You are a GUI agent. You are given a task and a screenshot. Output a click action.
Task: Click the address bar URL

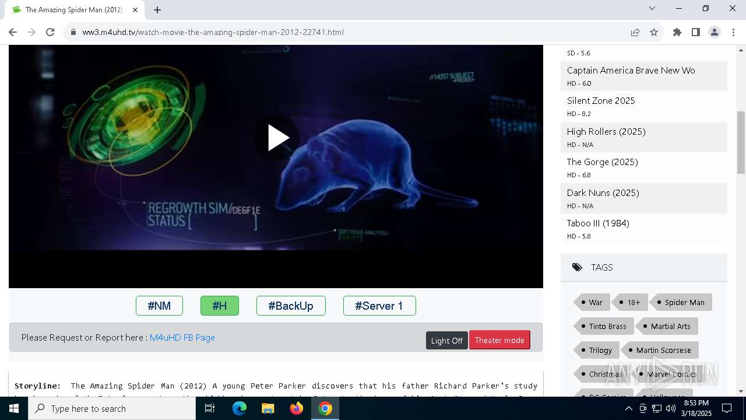tap(213, 32)
